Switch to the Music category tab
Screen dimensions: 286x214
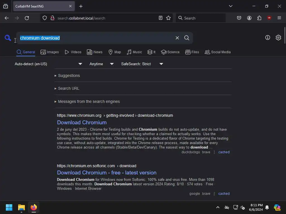pos(134,52)
